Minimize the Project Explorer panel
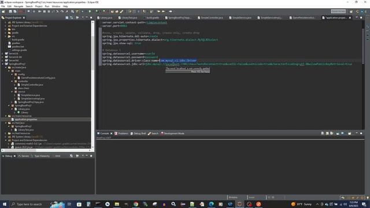Screen dimensions: 370x208 87,18
